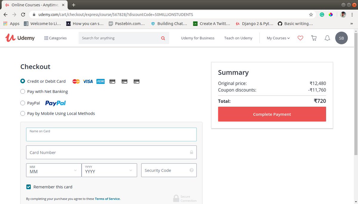Open the expiry year YYYY dropdown
Image resolution: width=358 pixels, height=204 pixels.
(x=109, y=170)
